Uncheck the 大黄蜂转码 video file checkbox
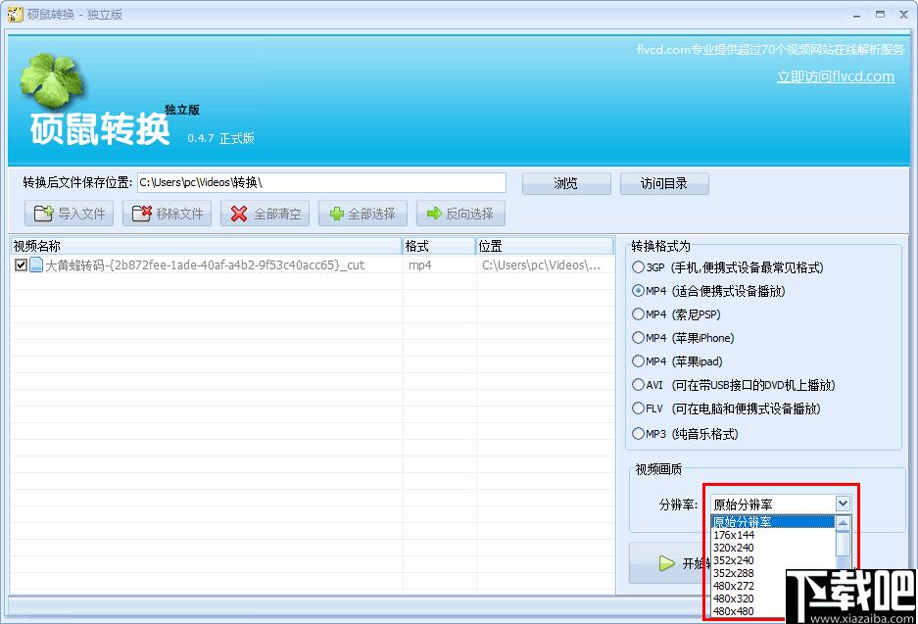 [x=22, y=265]
